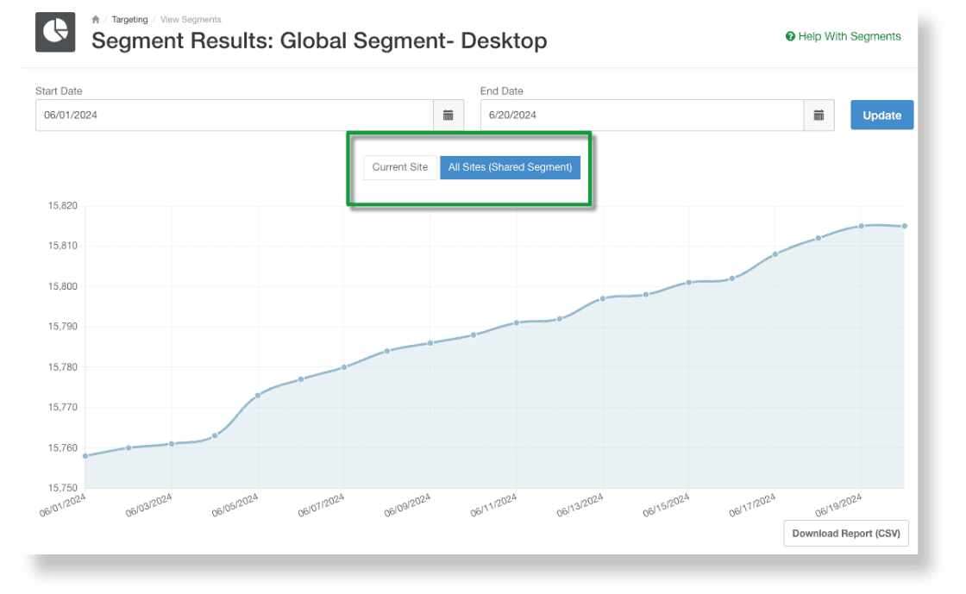Click the 06/05/2024 axis label
The width and height of the screenshot is (966, 594).
pyautogui.click(x=235, y=503)
